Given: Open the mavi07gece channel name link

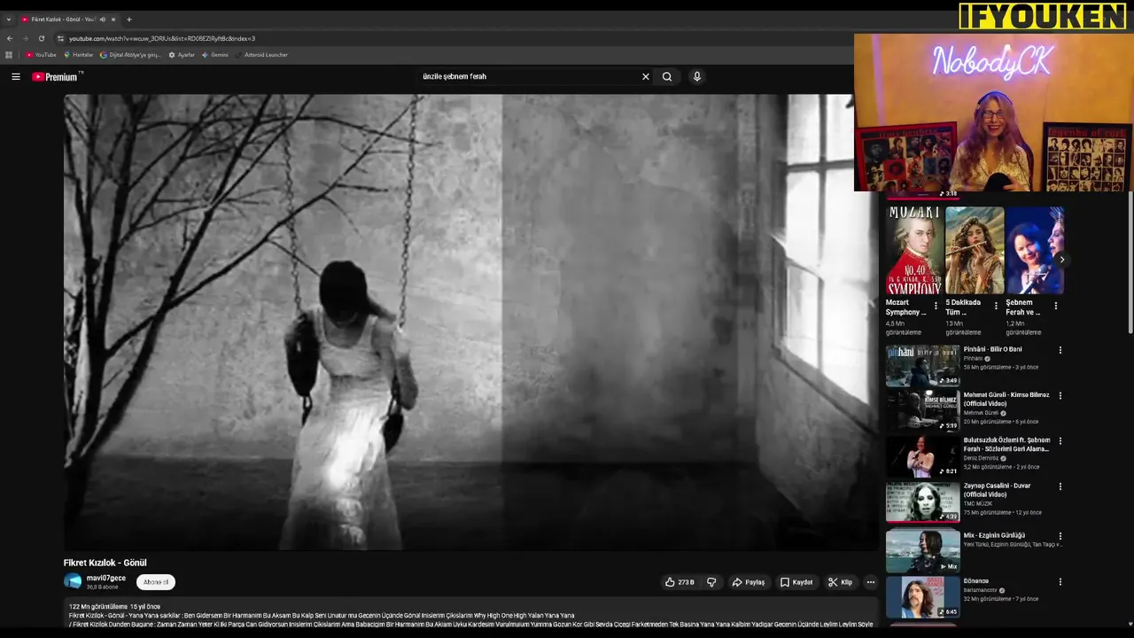Looking at the screenshot, I should 105,578.
